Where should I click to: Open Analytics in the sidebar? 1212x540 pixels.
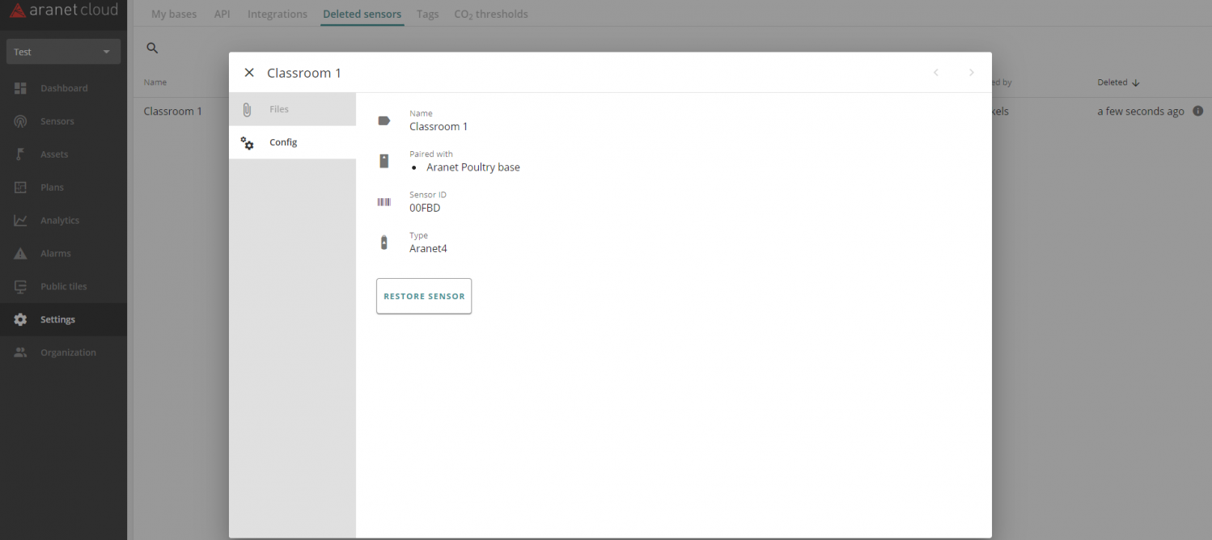coord(63,221)
